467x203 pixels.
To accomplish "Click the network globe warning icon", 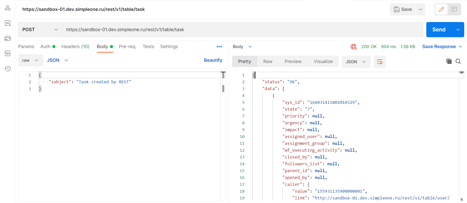I will [353, 47].
